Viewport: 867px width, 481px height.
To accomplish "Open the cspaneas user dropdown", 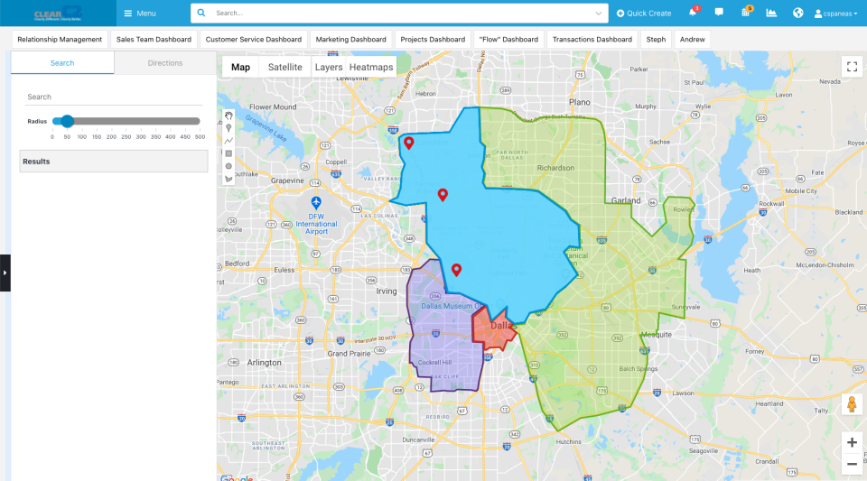I will [x=835, y=14].
